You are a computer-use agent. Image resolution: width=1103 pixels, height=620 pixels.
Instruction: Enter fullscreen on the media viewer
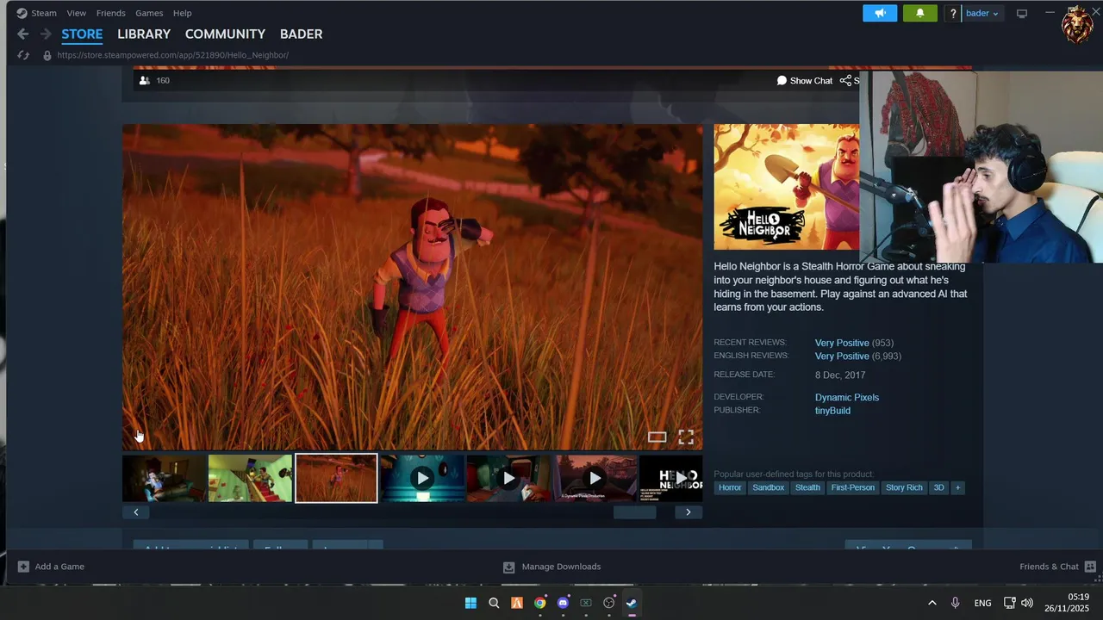pyautogui.click(x=686, y=437)
